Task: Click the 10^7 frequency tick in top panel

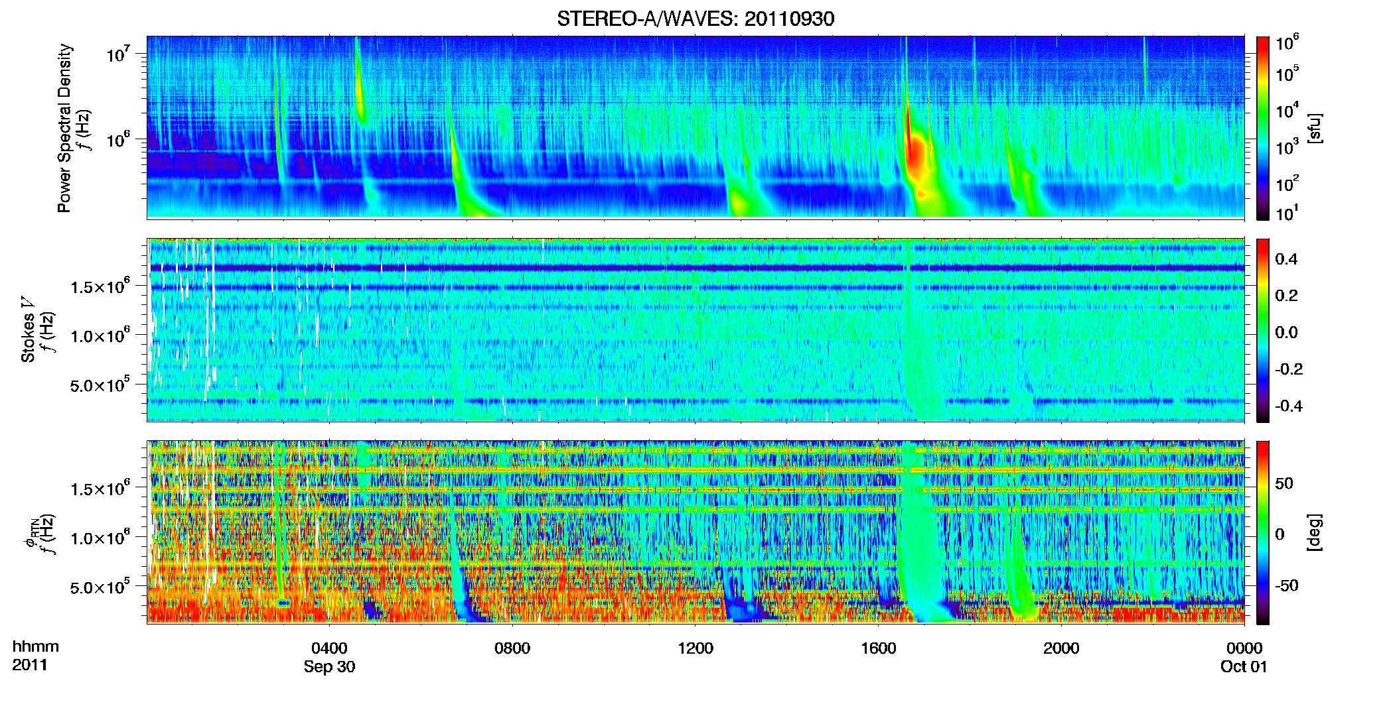Action: coord(117,53)
